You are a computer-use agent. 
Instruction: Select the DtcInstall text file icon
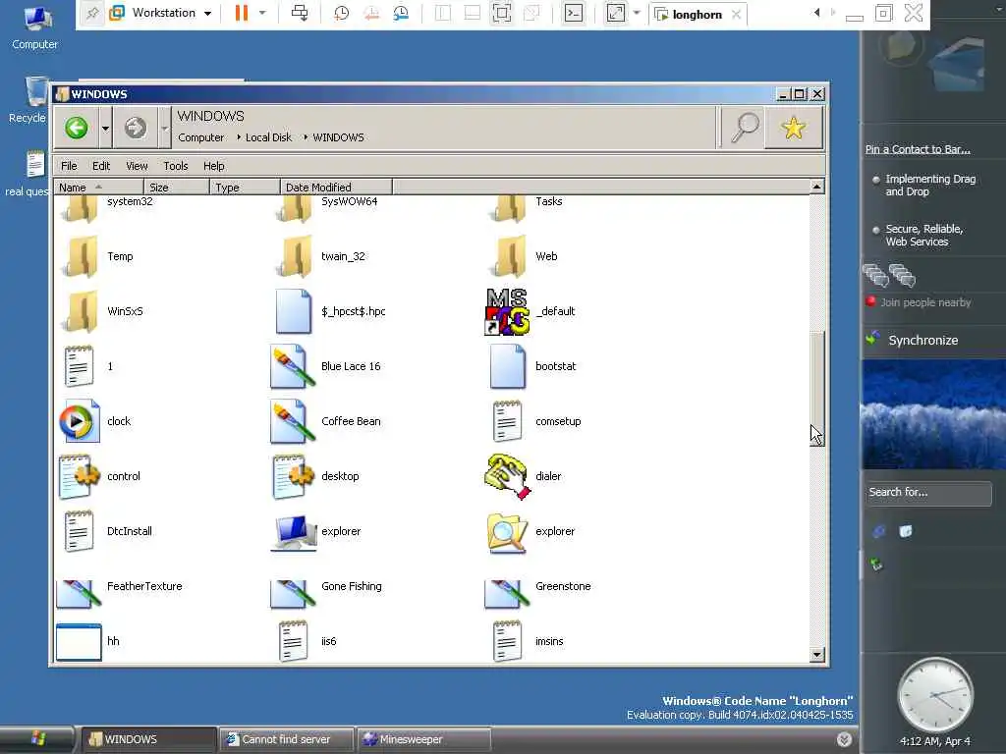point(79,531)
